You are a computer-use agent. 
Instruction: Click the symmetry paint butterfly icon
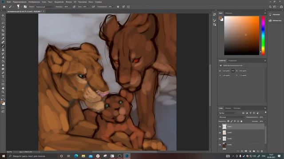tap(128, 7)
